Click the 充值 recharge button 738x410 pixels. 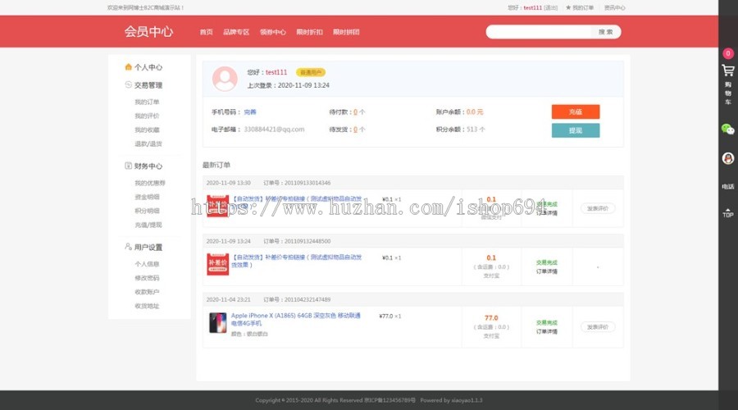(x=576, y=112)
